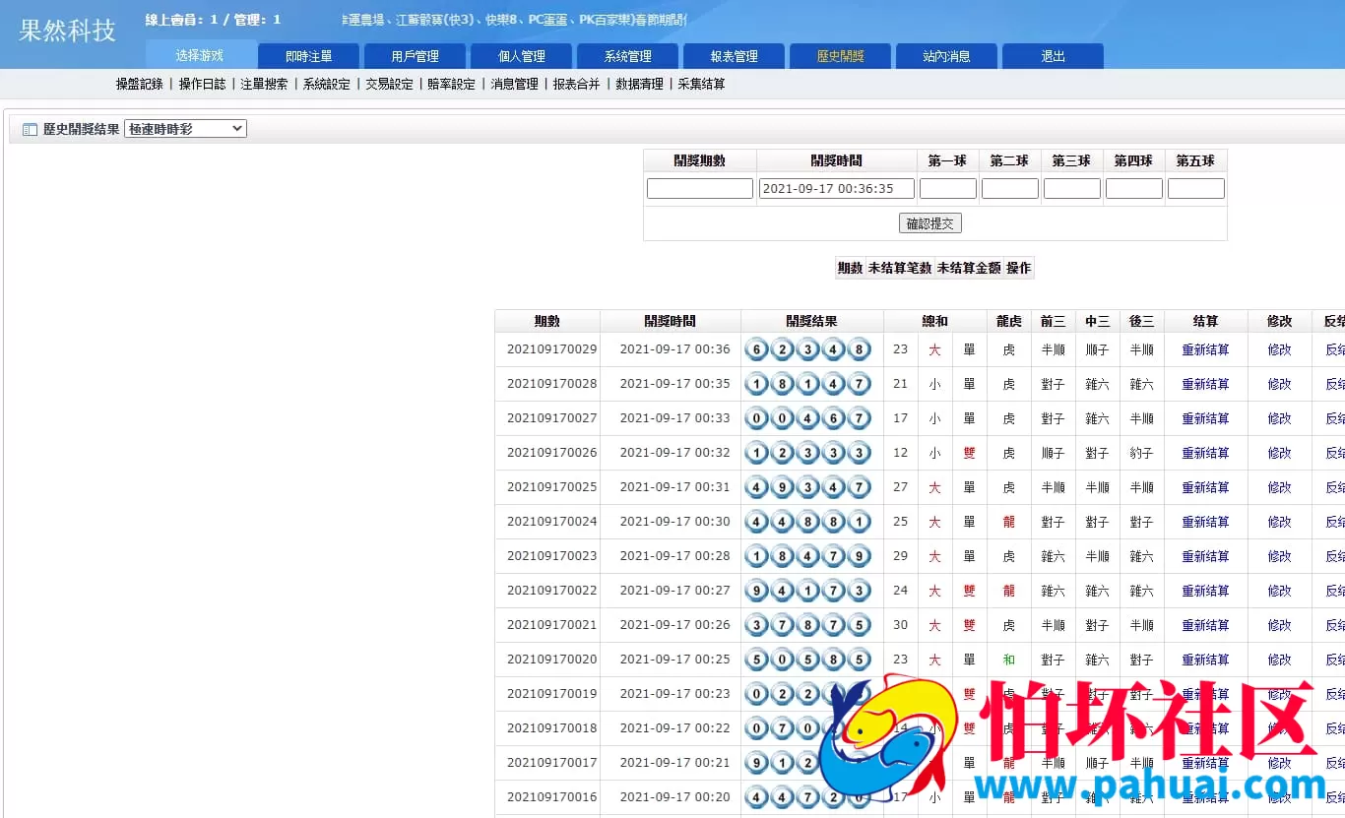This screenshot has width=1345, height=818.
Task: Open the 賠率設定 menu item
Action: pyautogui.click(x=451, y=84)
